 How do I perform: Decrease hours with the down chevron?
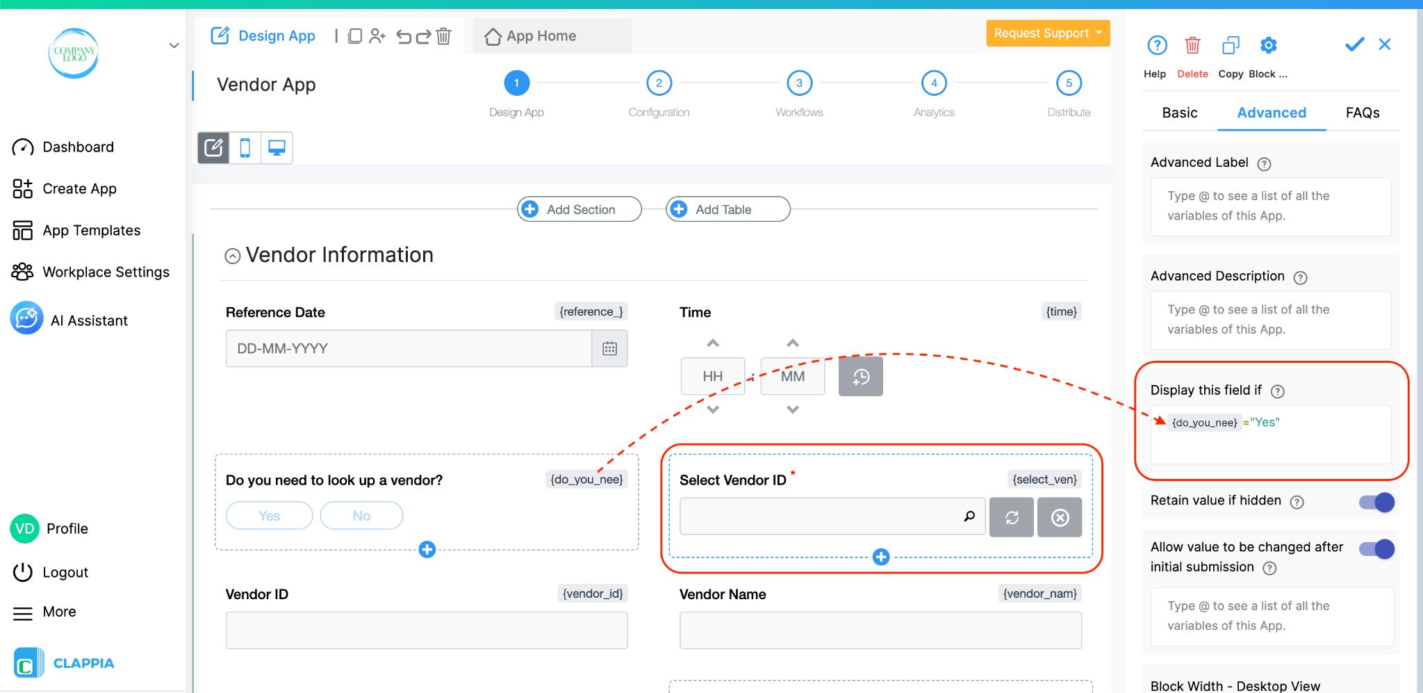[713, 409]
